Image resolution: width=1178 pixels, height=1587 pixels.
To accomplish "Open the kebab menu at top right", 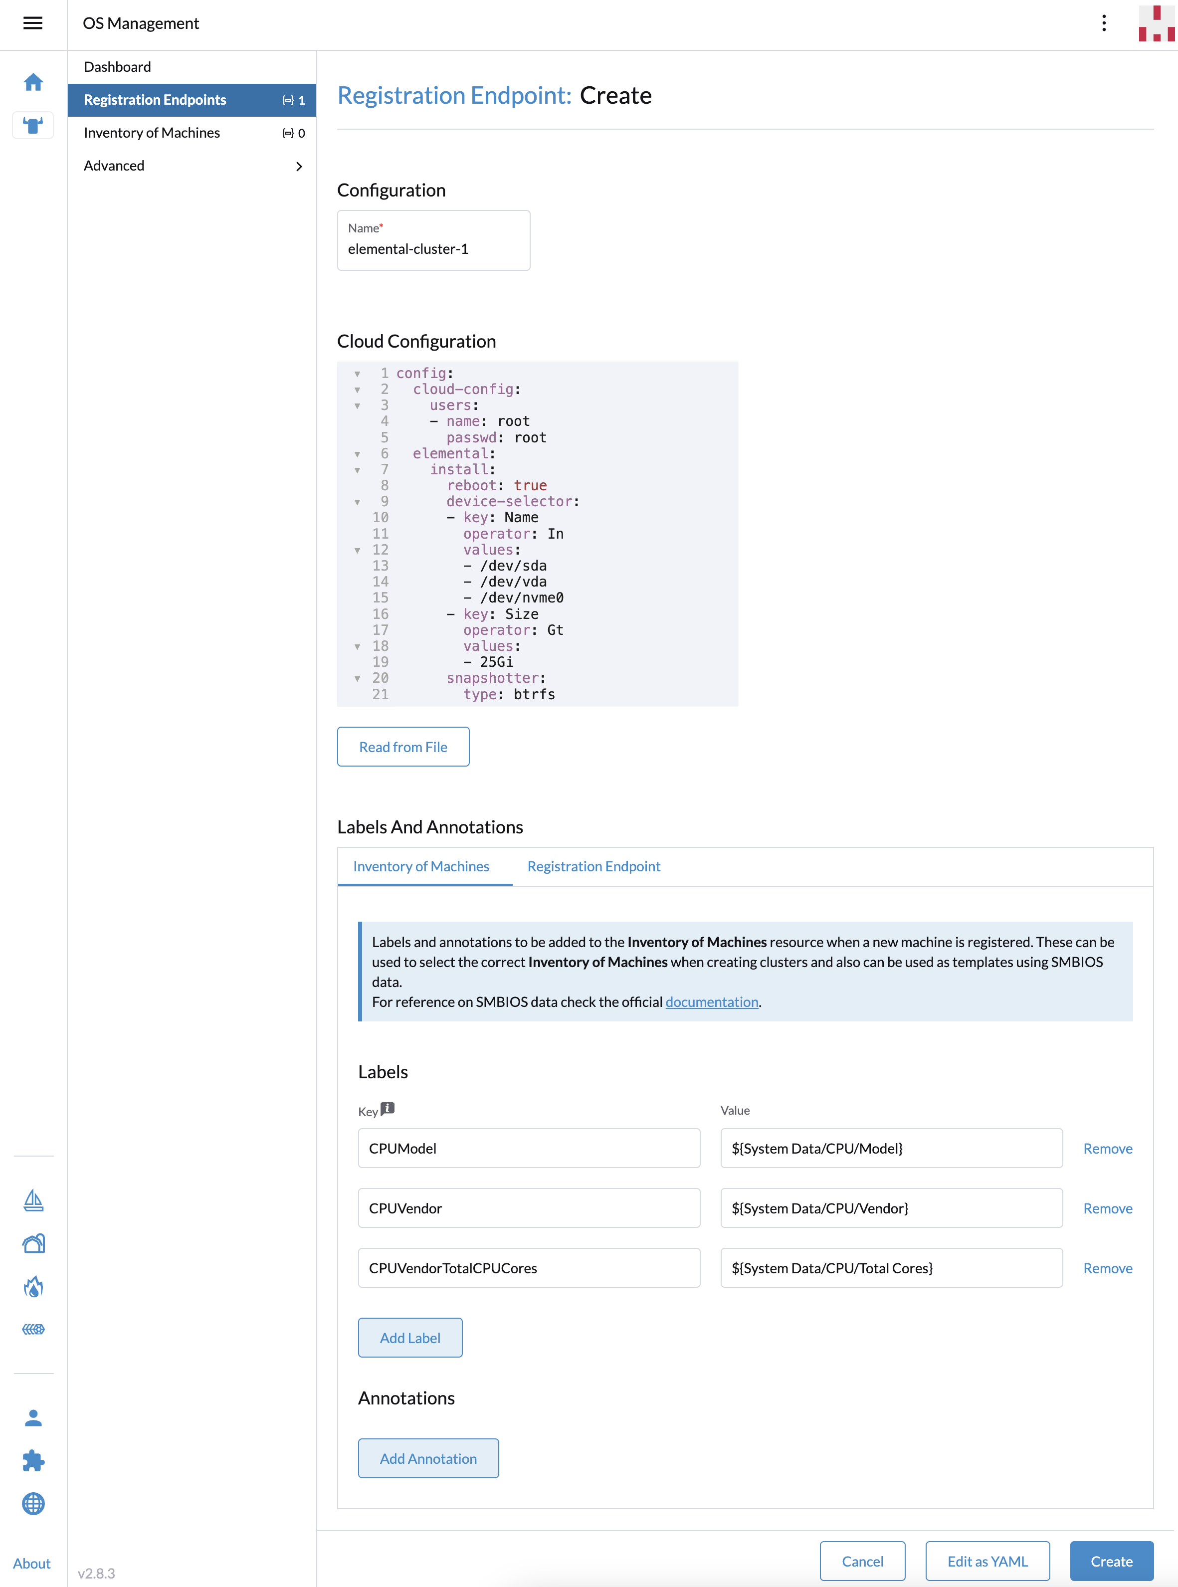I will [x=1103, y=23].
